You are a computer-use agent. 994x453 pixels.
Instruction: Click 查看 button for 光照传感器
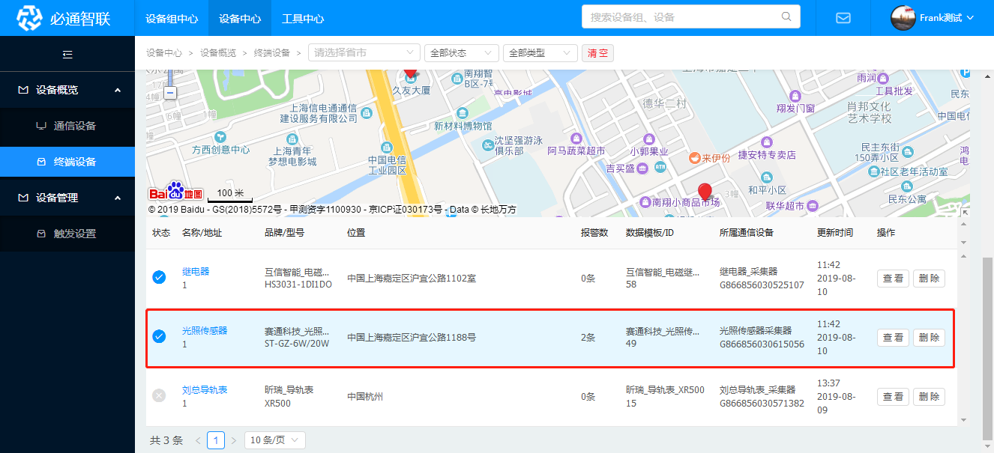pyautogui.click(x=893, y=338)
